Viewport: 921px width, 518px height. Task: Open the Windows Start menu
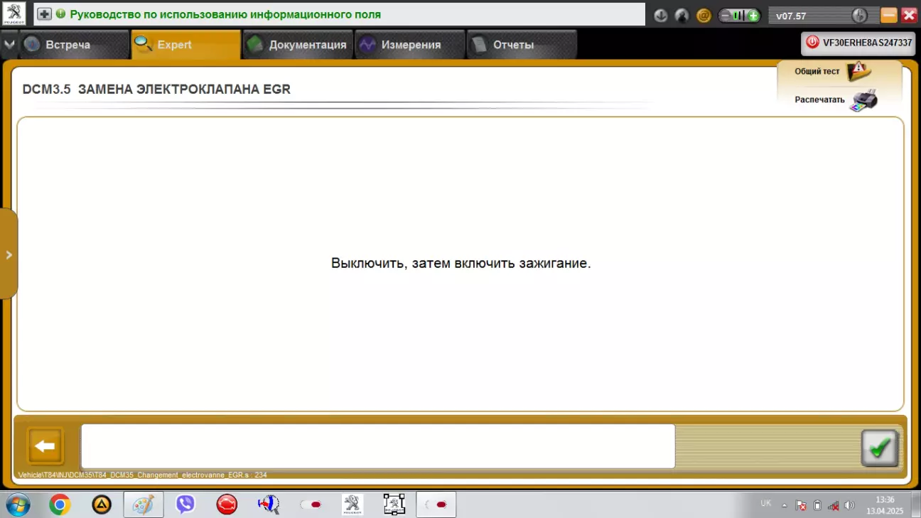[x=18, y=504]
